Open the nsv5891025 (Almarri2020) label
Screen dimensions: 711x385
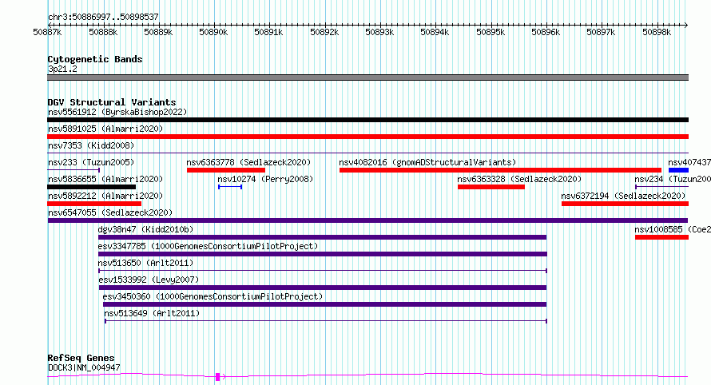105,129
